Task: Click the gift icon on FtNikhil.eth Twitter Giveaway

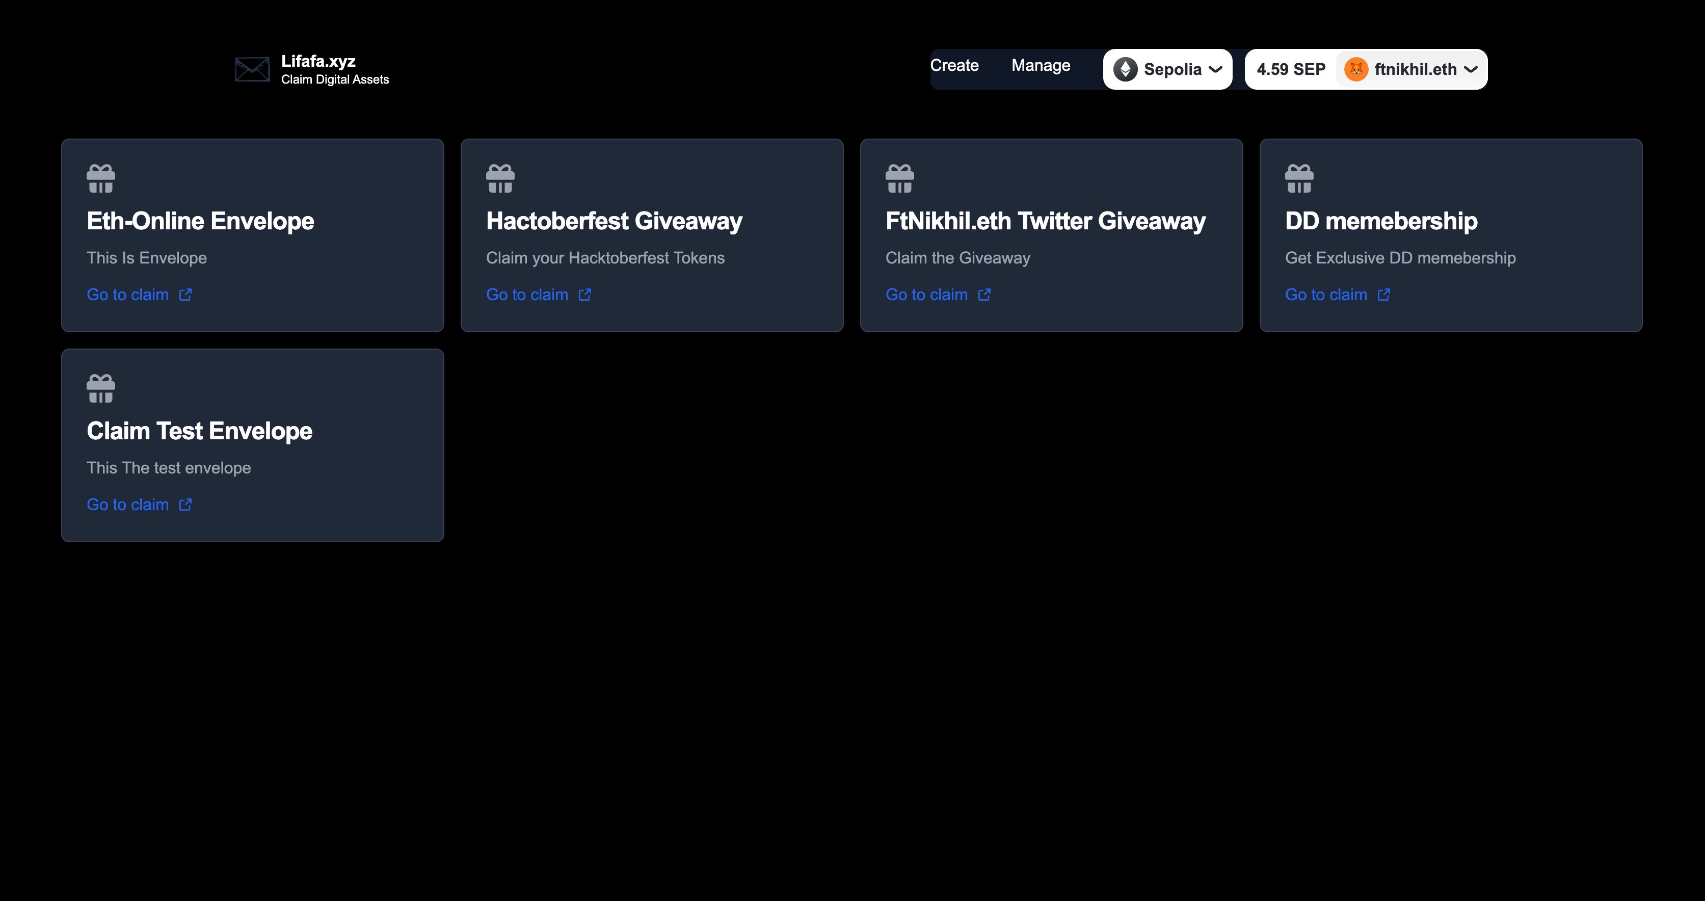Action: coord(899,176)
